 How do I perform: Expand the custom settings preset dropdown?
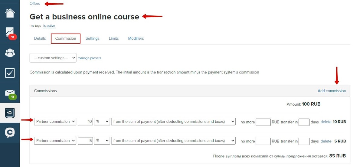[x=53, y=58]
